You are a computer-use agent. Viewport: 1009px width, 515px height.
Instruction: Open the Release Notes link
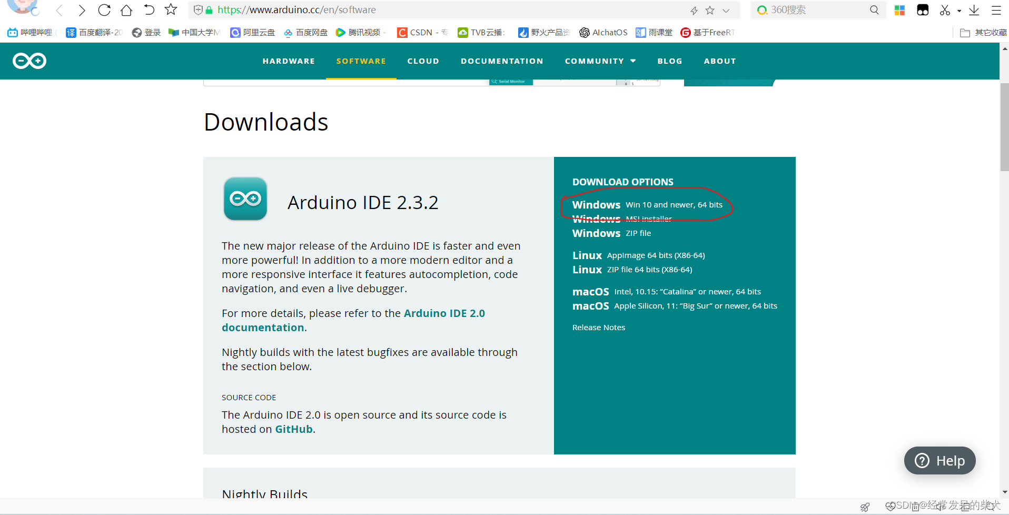point(599,328)
